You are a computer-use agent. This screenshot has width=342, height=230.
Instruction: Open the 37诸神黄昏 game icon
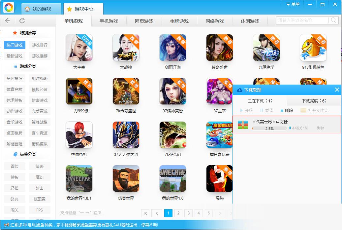click(x=173, y=91)
